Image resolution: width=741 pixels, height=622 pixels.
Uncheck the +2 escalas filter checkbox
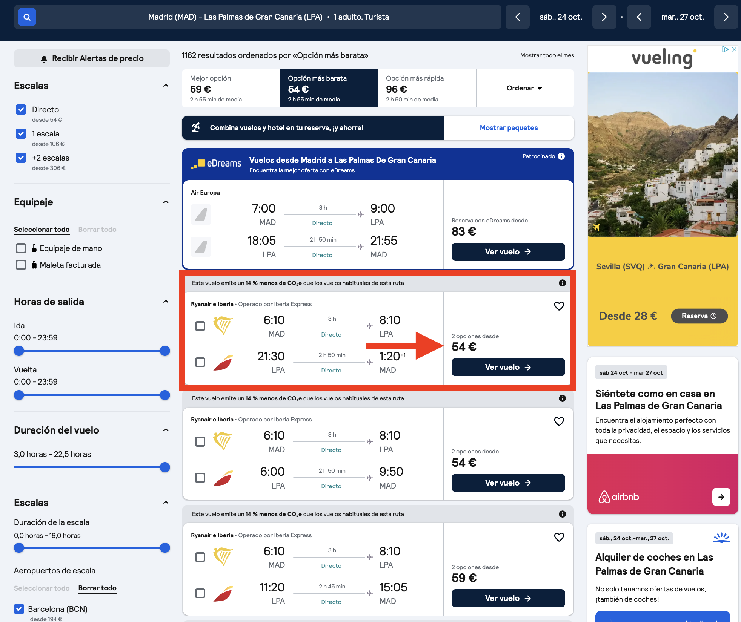pos(21,158)
